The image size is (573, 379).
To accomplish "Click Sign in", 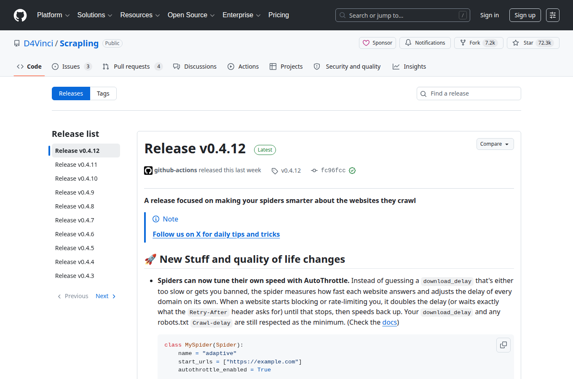I will pyautogui.click(x=490, y=15).
